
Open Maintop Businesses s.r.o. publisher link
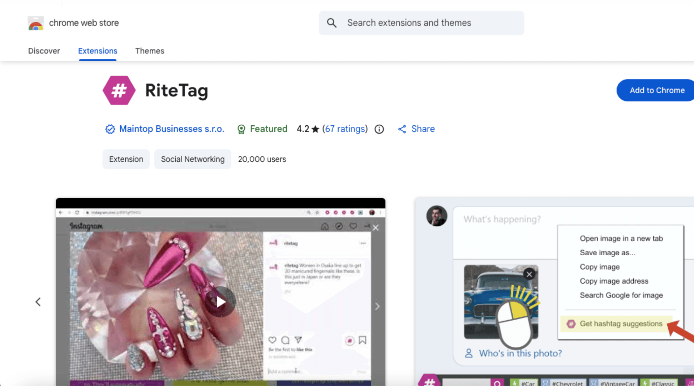172,129
